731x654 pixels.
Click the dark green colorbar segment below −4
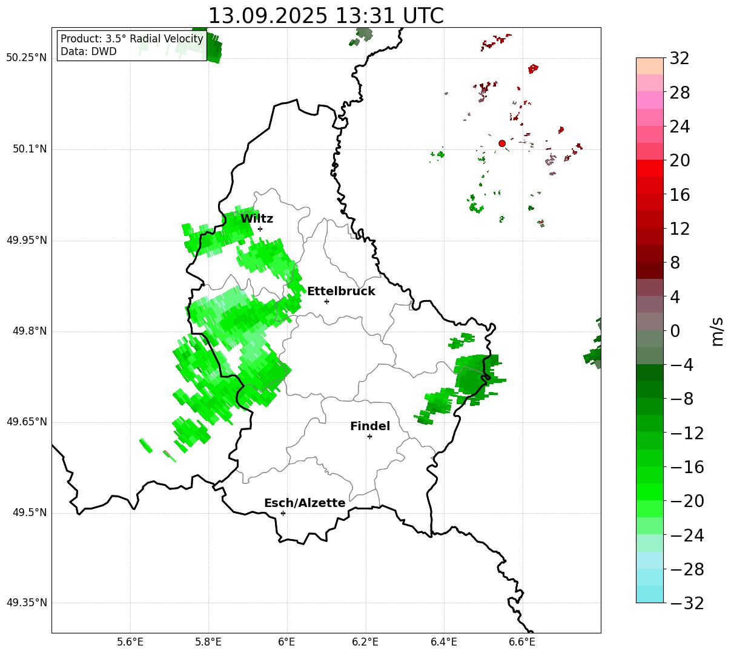click(650, 373)
